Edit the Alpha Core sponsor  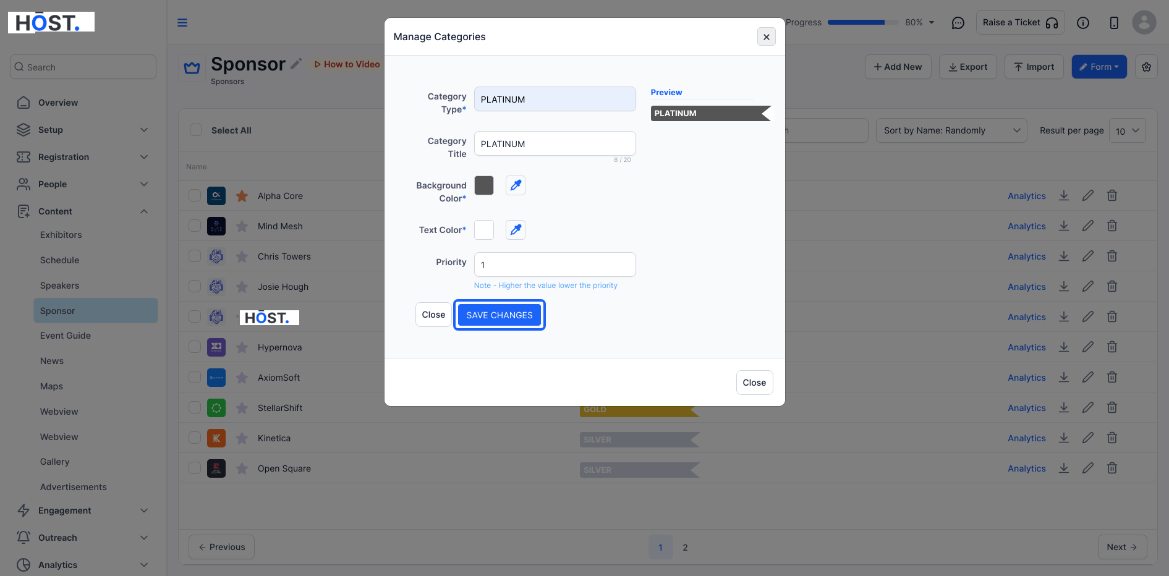(1088, 196)
